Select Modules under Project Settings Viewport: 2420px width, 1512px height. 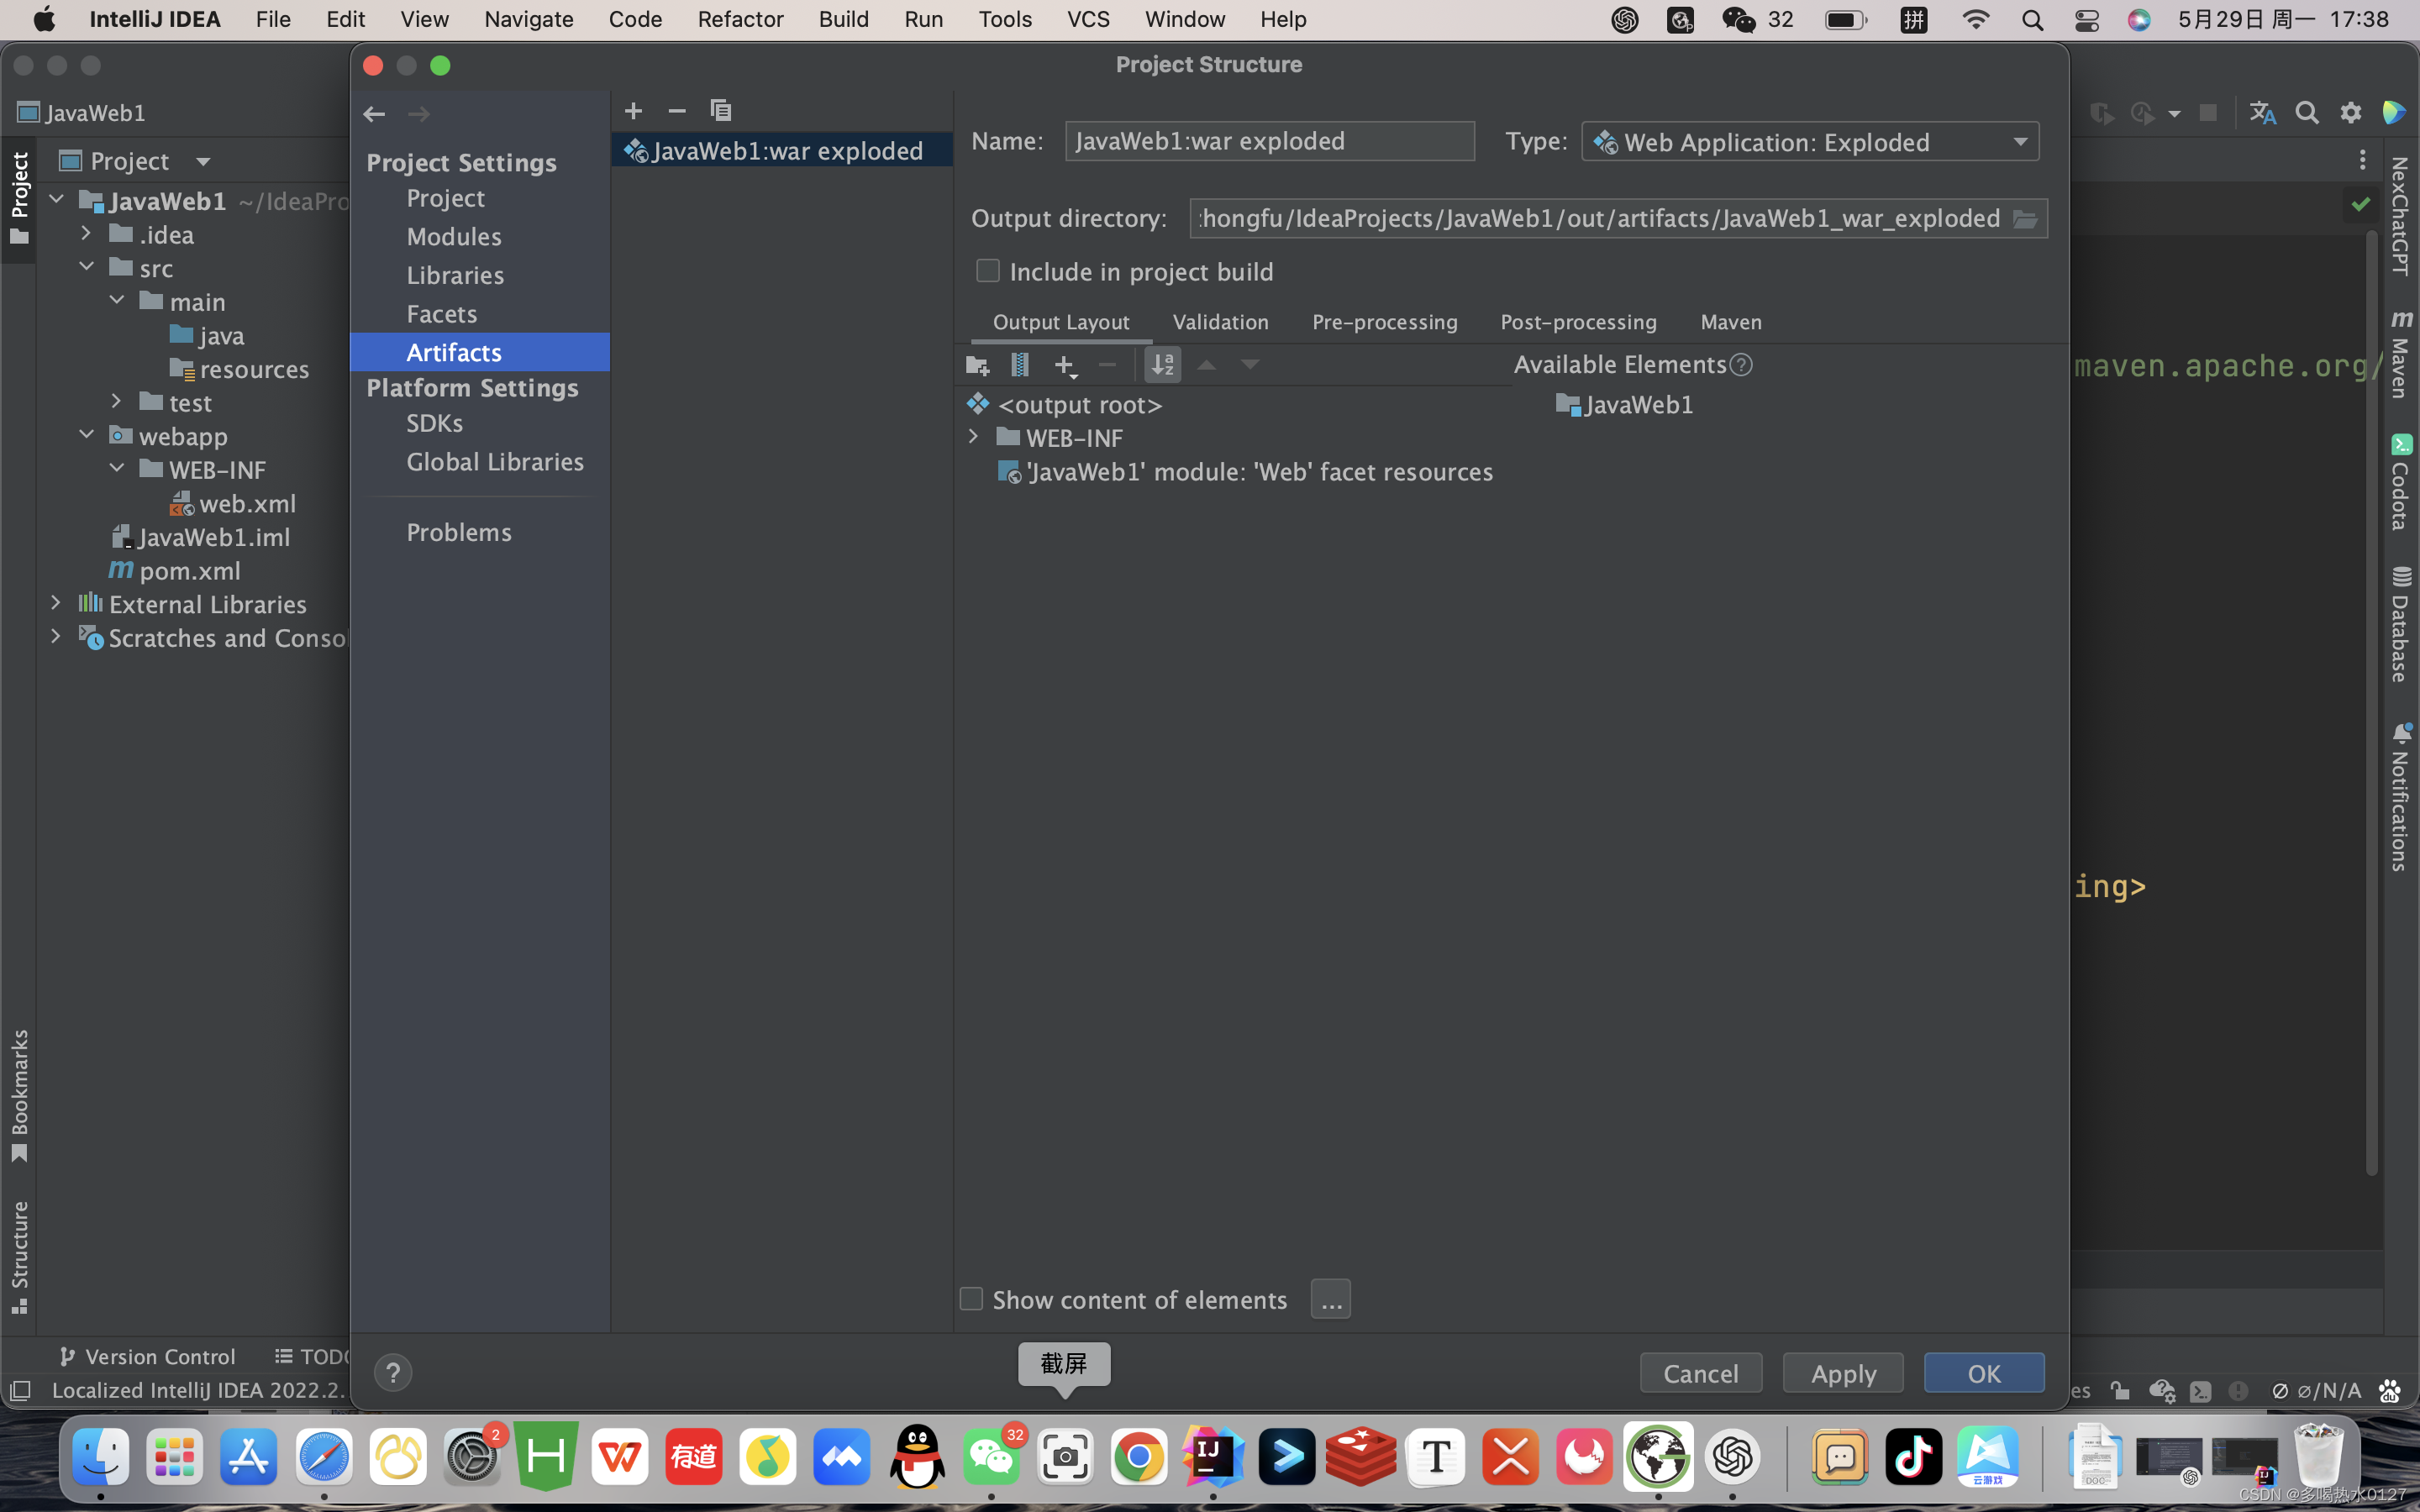click(454, 237)
